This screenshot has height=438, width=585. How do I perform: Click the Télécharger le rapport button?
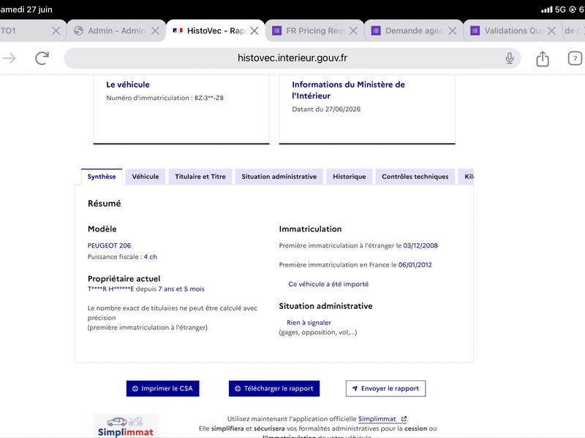[x=274, y=388]
